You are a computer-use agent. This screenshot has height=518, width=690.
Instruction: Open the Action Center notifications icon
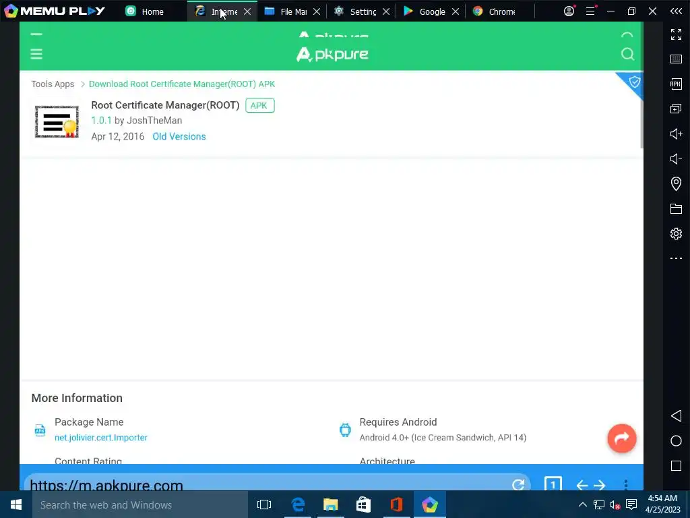tap(631, 505)
